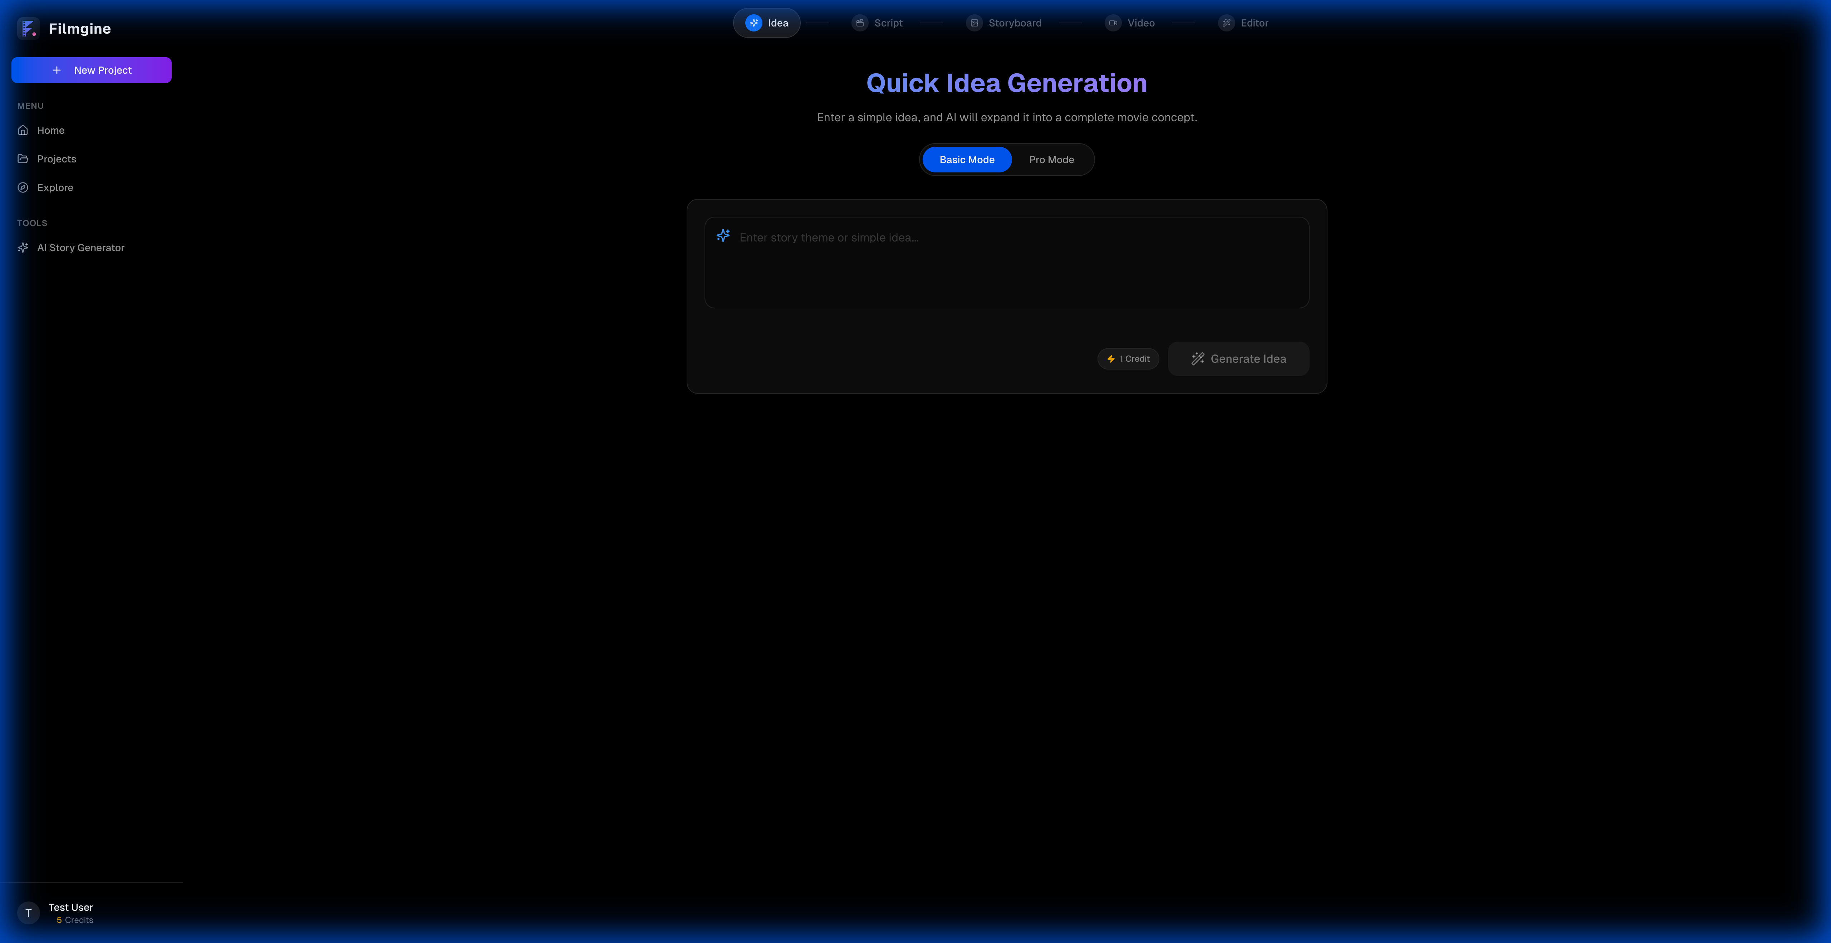
Task: Click the Home house icon in sidebar
Action: tap(23, 130)
